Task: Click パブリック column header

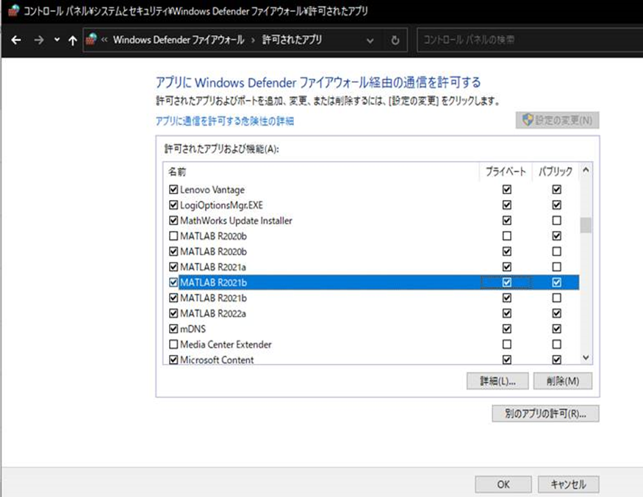Action: (x=556, y=171)
